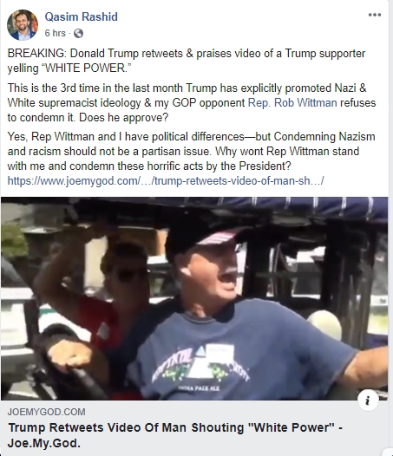Open Qasim Rashid profile name link

(x=82, y=16)
